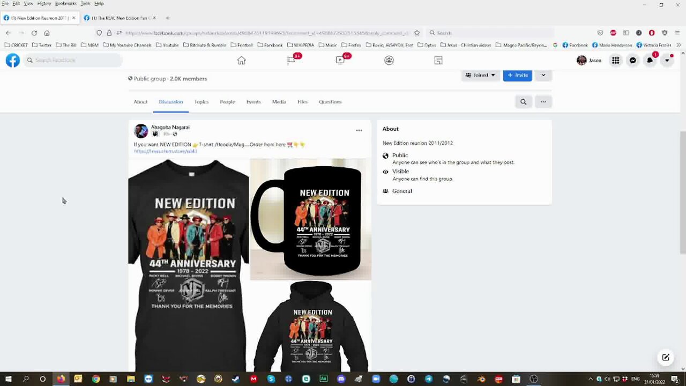
Task: Open post options ellipsis on Abagoba Nagarai post
Action: [x=359, y=130]
